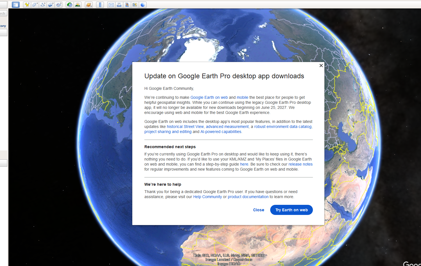The image size is (421, 266).
Task: Open the advanced measurement link
Action: point(227,127)
